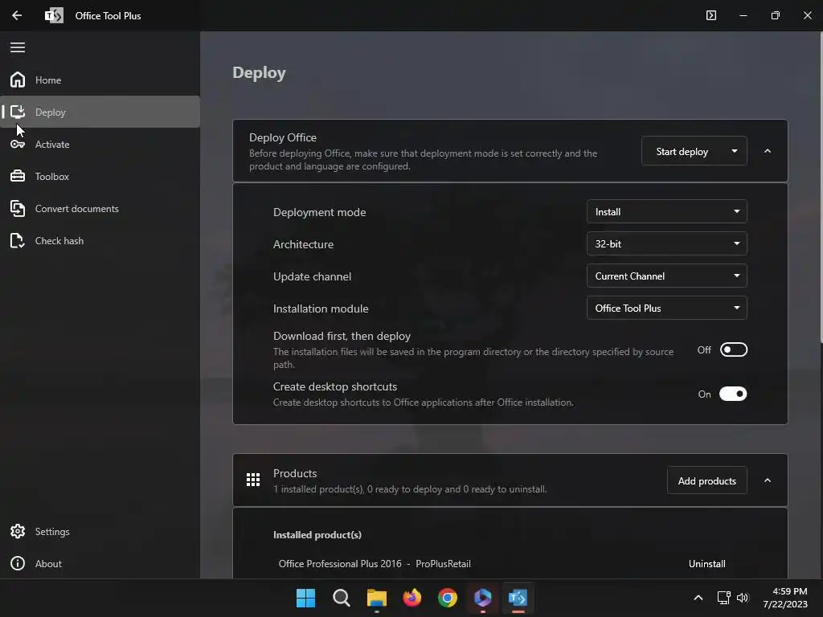Turn on Download first, then deploy switch
The width and height of the screenshot is (823, 617).
point(733,350)
